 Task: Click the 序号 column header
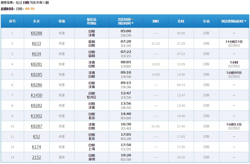tap(12, 21)
